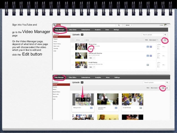Click the first blue status icon for Georg on tour
Viewport: 177px width, 133px height.
click(148, 47)
